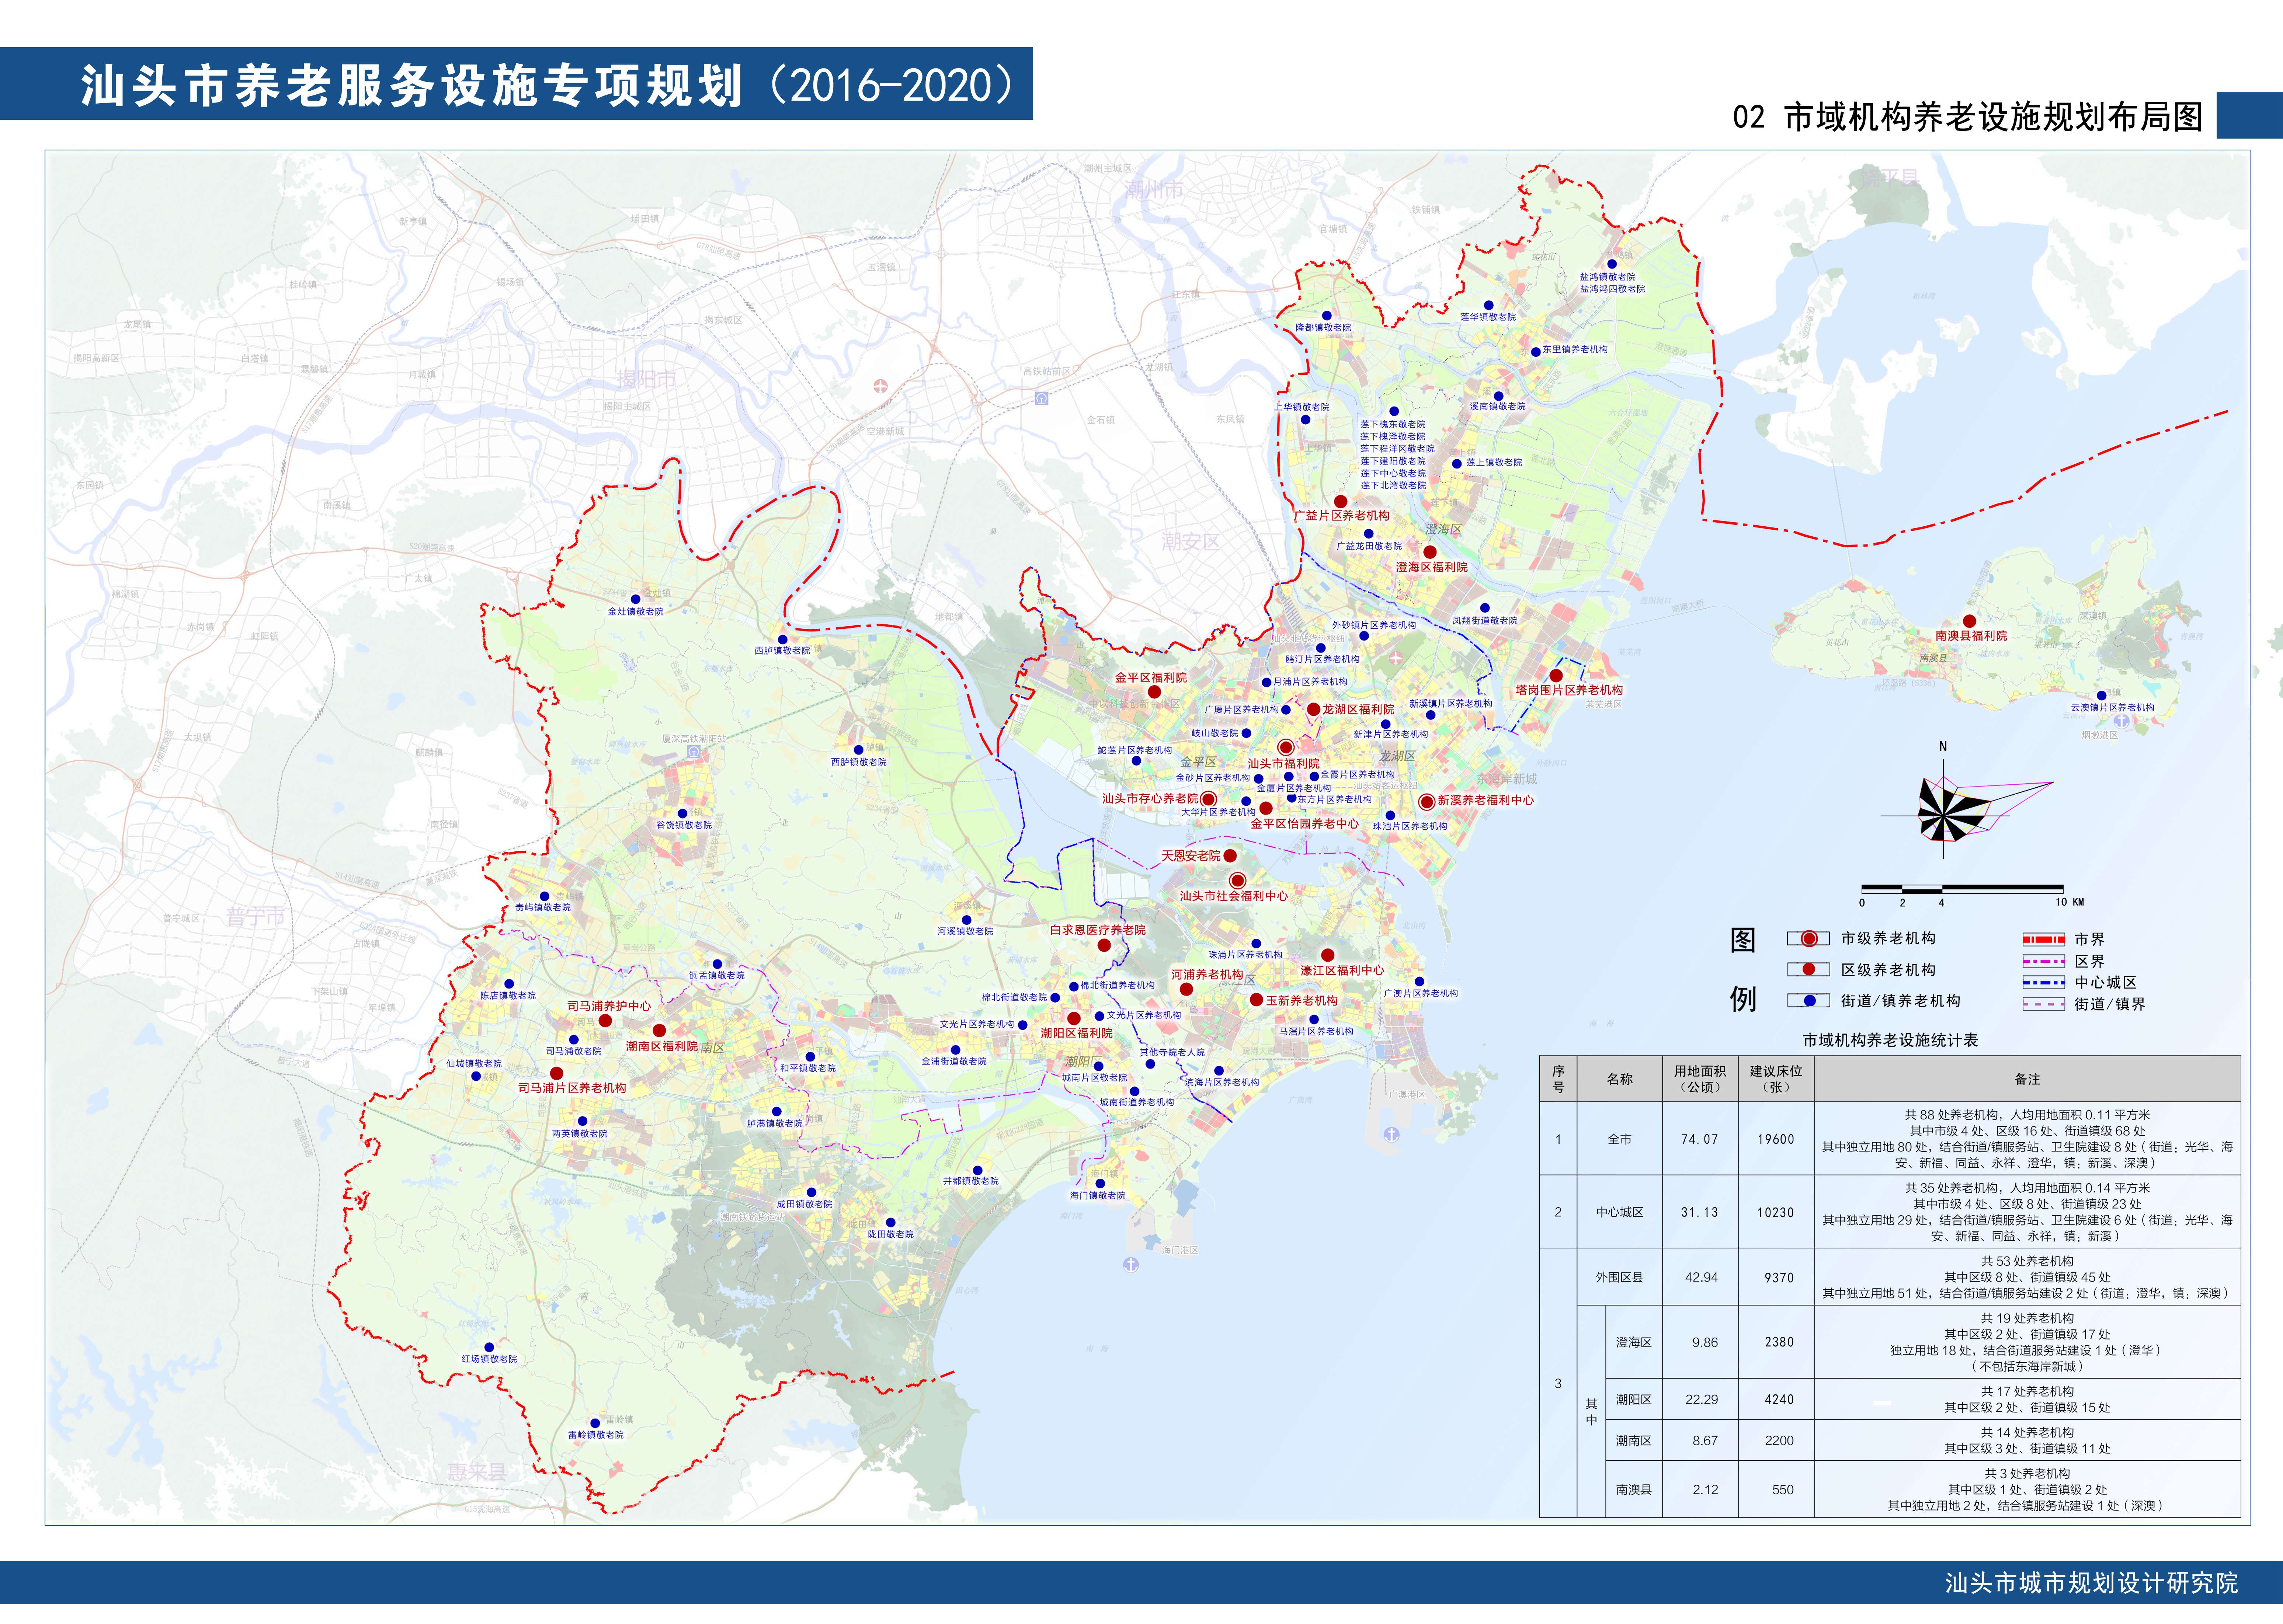The image size is (2283, 1624).
Task: Click the 市域机构养老设施统计表 table title
Action: [1890, 1040]
